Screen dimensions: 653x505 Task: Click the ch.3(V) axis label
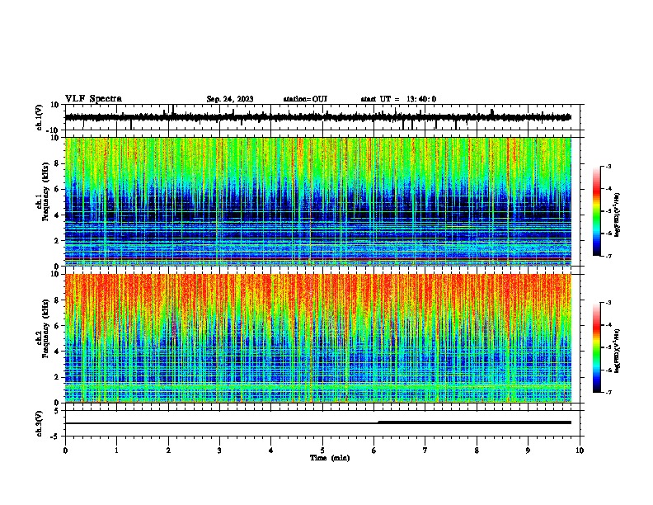(40, 423)
